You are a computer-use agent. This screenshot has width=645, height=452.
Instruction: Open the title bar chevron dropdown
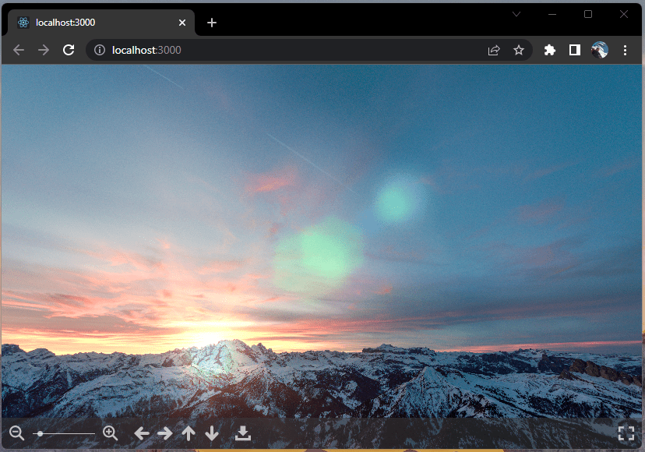516,13
